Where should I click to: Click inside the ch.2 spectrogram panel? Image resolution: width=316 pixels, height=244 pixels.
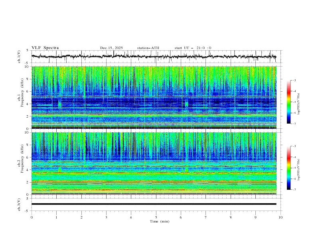[x=154, y=163]
